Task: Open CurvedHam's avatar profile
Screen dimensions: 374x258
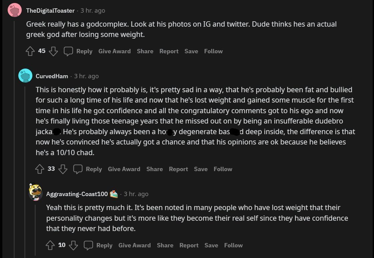Action: point(25,76)
